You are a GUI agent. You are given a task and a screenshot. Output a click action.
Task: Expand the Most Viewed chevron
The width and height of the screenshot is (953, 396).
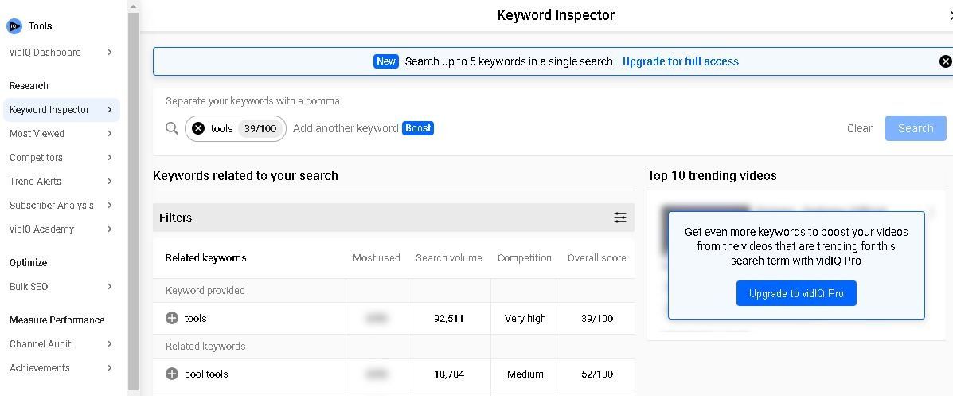pyautogui.click(x=109, y=133)
